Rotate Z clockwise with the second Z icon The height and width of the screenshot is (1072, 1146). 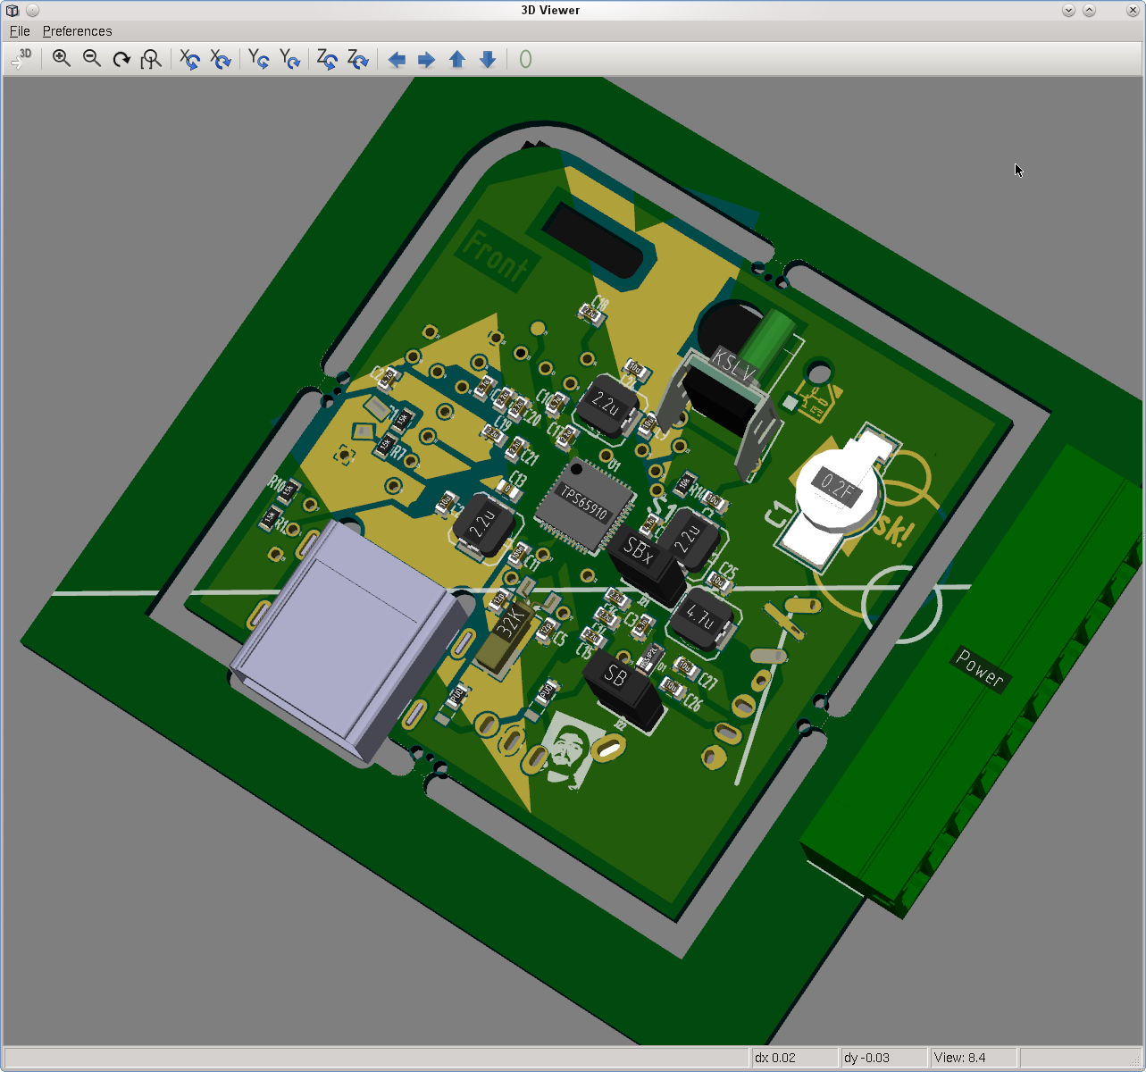coord(358,59)
